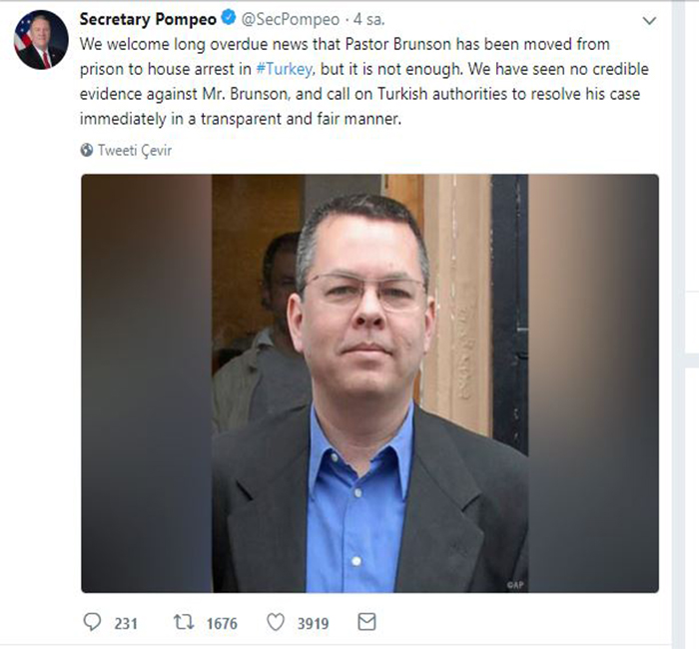Click the globe icon beside Tweeti Çevir
699x649 pixels.
(87, 150)
